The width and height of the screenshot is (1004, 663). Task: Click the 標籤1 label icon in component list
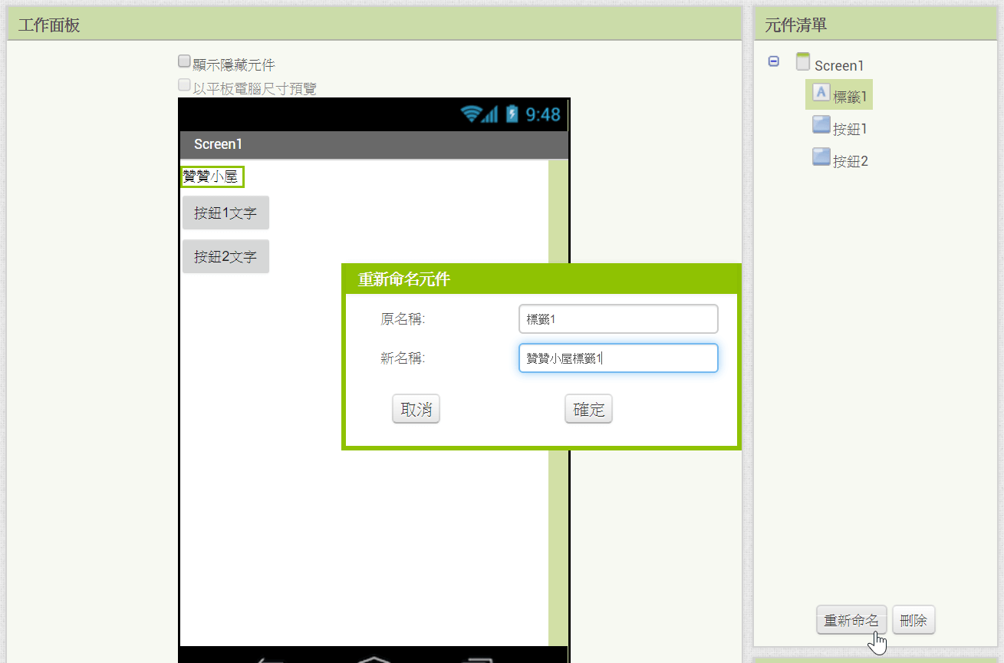click(x=821, y=93)
